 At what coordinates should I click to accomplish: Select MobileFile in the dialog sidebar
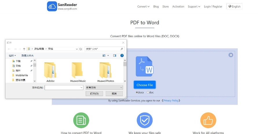22,75
